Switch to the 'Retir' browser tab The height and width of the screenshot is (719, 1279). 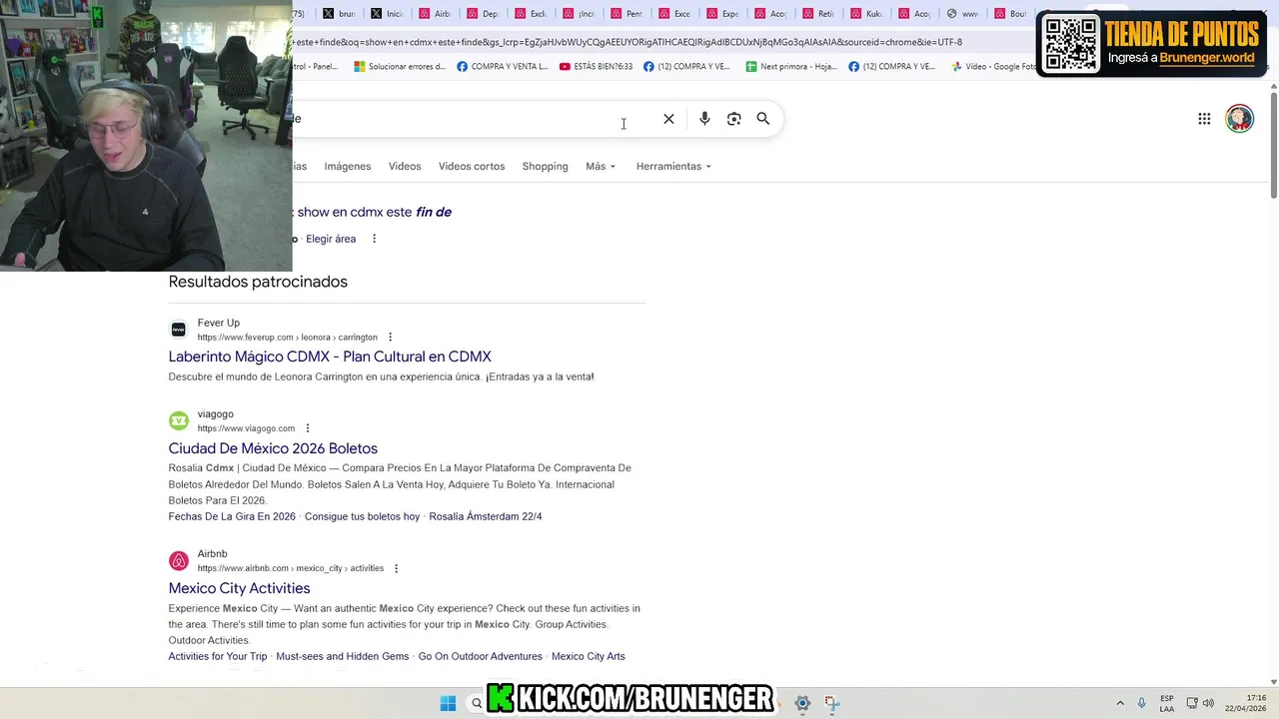click(819, 14)
